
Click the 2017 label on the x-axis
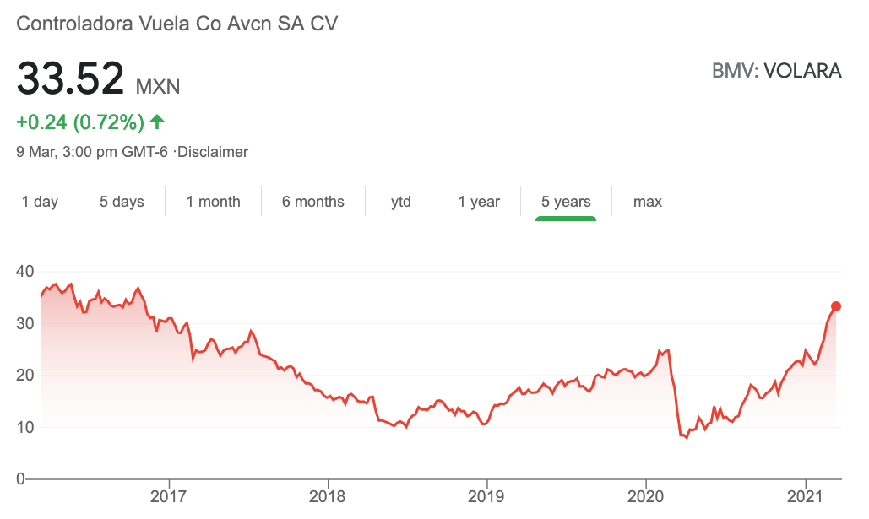[169, 495]
